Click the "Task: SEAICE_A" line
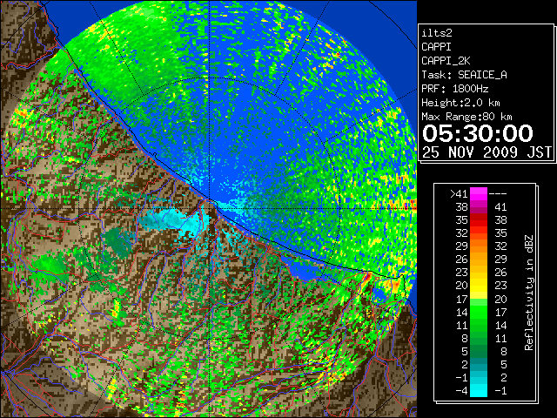 click(x=464, y=75)
